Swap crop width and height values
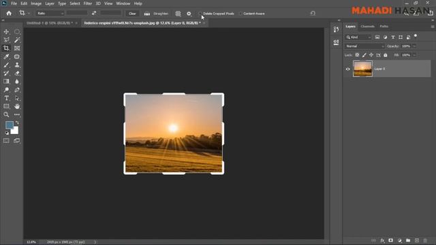This screenshot has height=245, width=436. [94, 13]
